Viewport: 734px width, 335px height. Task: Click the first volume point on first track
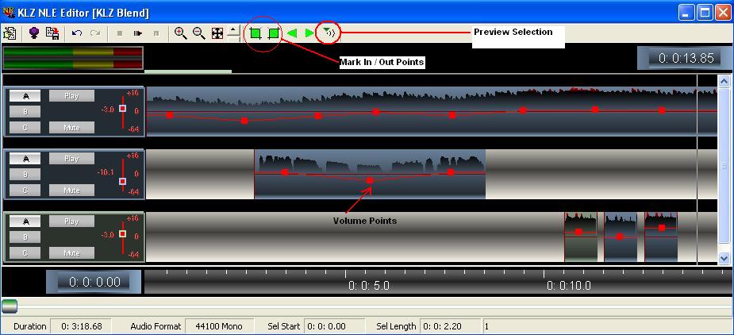(170, 115)
